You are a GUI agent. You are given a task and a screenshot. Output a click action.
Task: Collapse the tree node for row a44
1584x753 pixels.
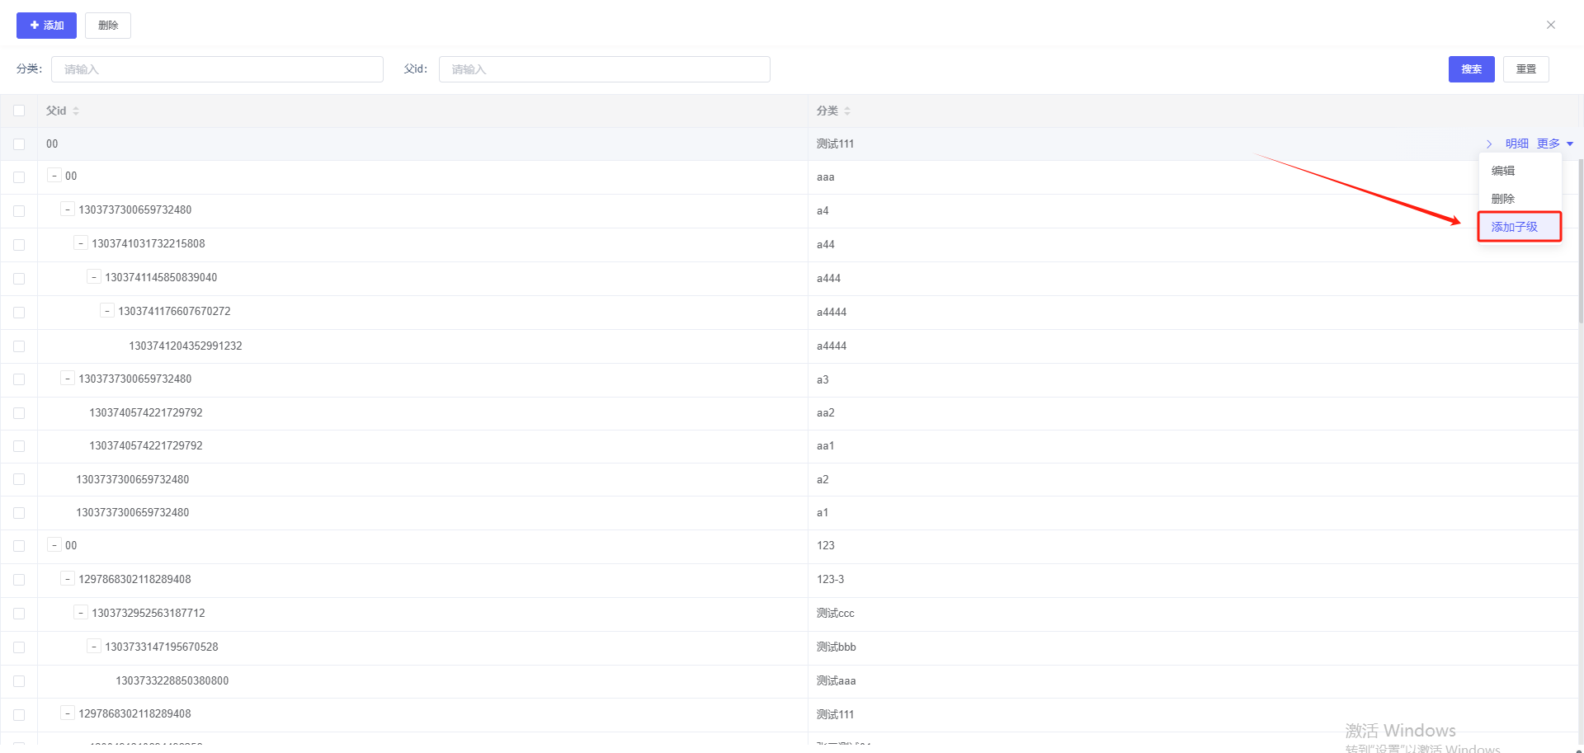pos(81,243)
